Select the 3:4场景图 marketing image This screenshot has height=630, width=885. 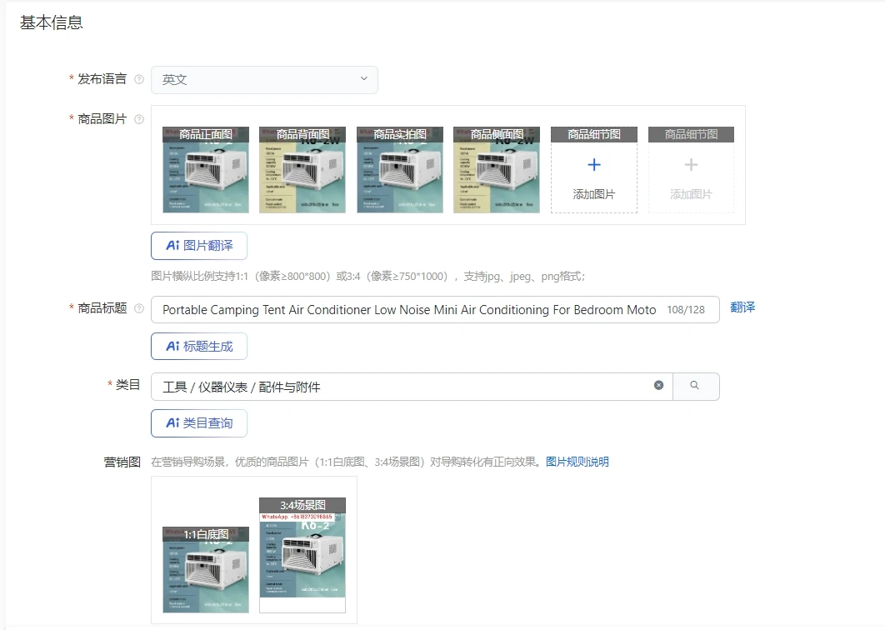click(302, 555)
